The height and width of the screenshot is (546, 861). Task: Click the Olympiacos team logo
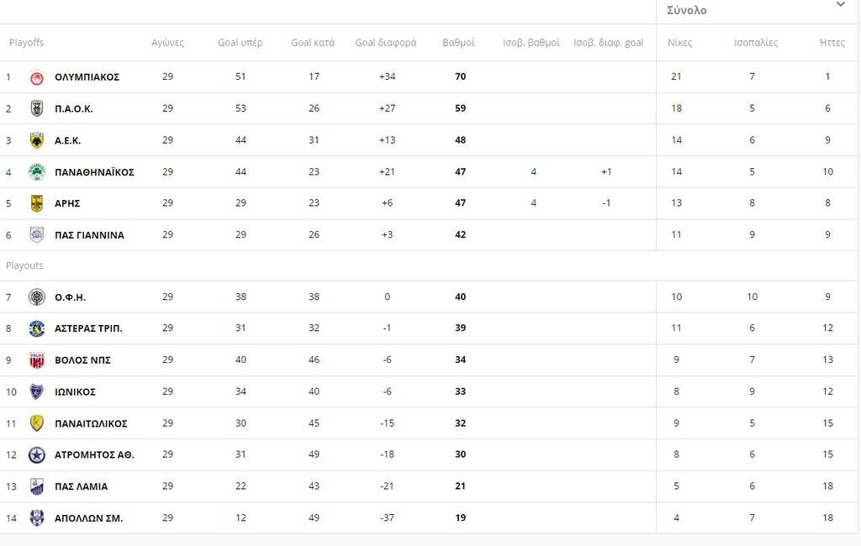(x=37, y=78)
